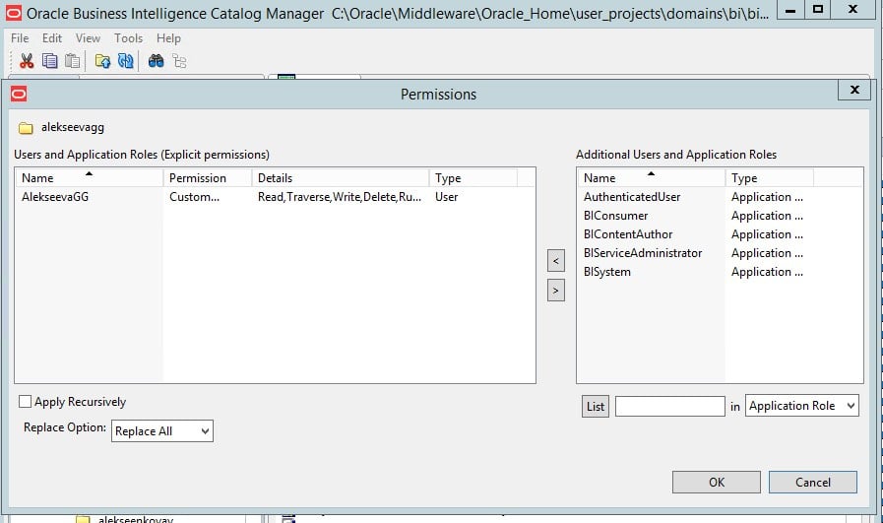
Task: Click the left arrow move button
Action: [556, 261]
